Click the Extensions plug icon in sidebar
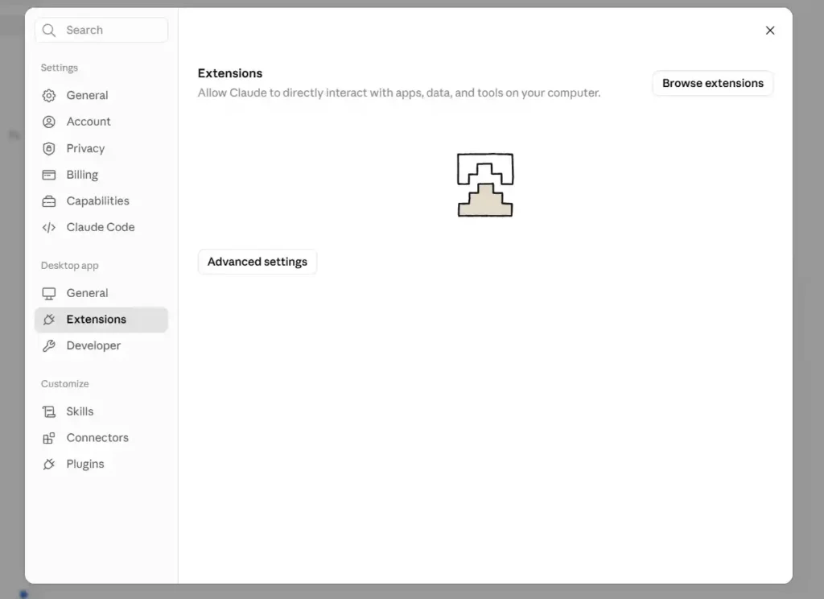824x599 pixels. coord(49,320)
